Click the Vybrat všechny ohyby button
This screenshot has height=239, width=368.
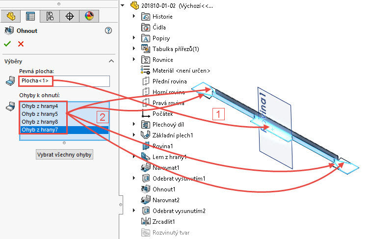click(x=64, y=155)
